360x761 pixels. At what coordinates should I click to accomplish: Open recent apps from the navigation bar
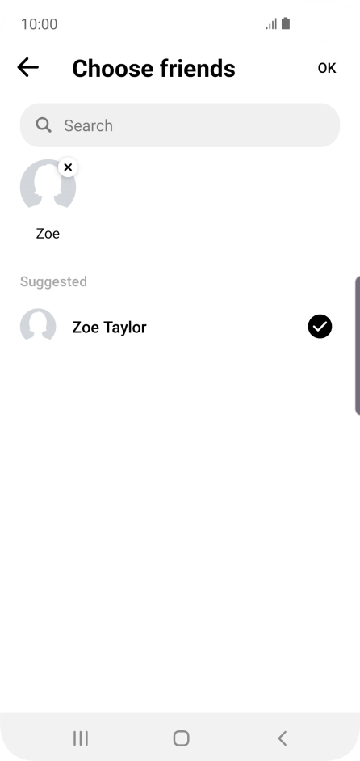[81, 738]
